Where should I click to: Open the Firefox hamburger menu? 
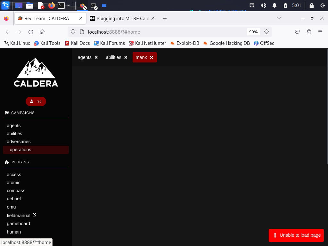tap(320, 32)
